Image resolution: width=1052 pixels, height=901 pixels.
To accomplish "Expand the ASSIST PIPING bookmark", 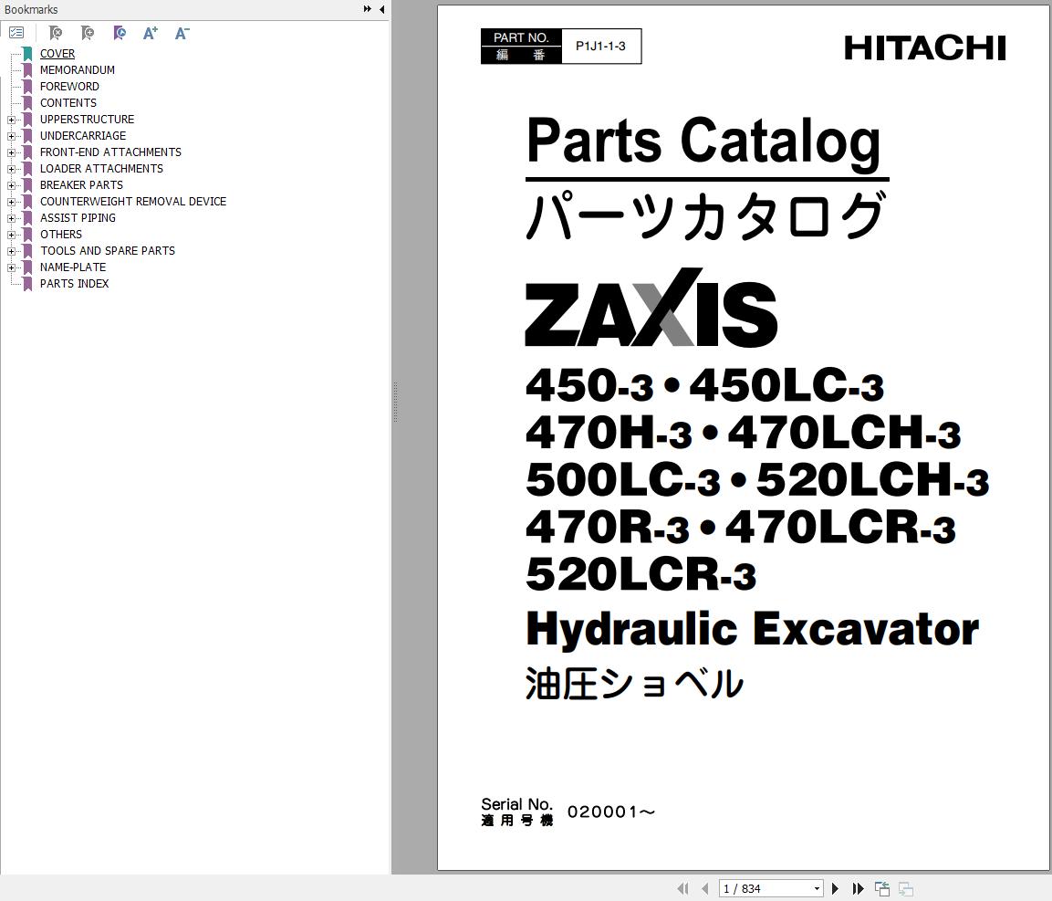I will (11, 218).
